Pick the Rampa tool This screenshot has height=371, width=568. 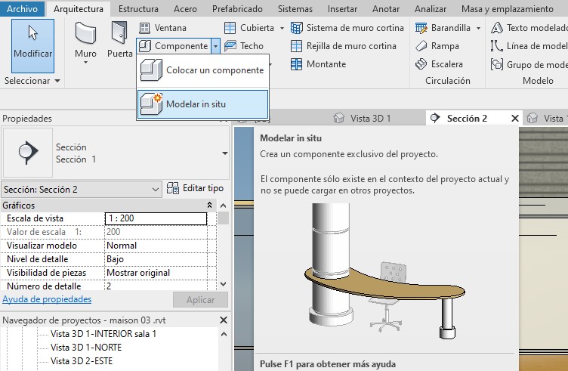tap(437, 46)
